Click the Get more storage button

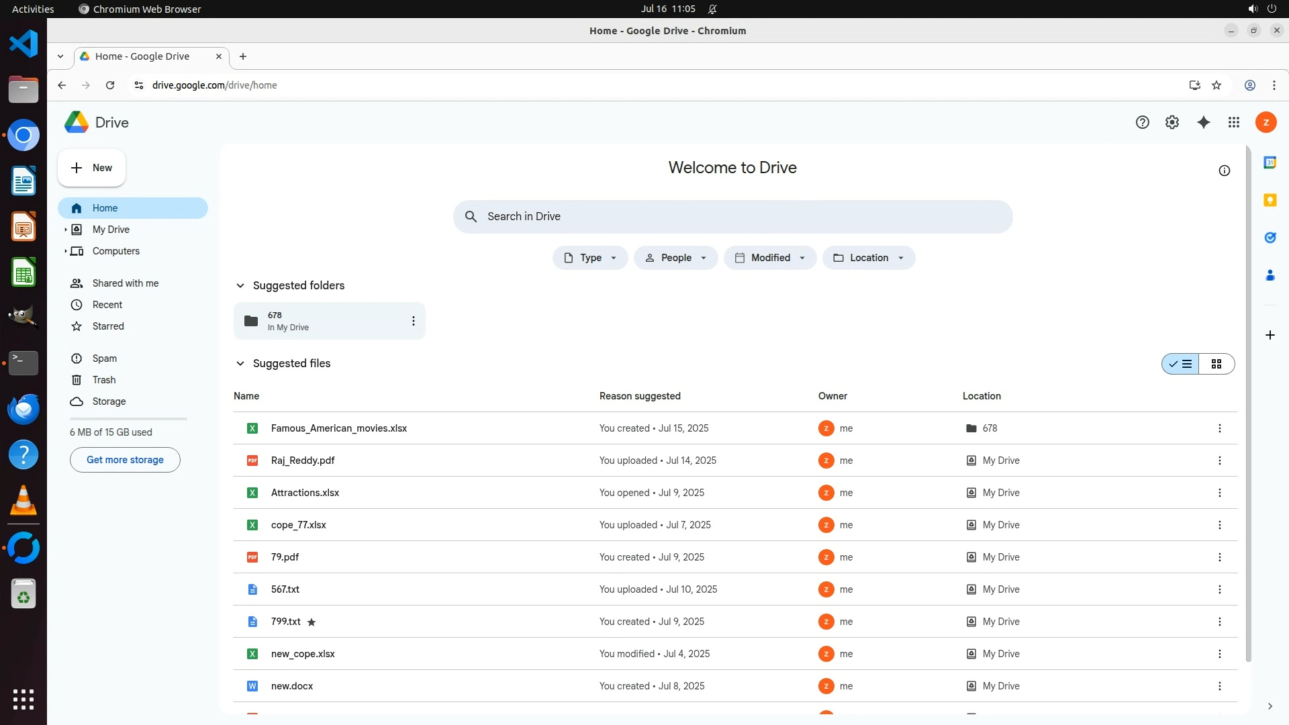125,460
